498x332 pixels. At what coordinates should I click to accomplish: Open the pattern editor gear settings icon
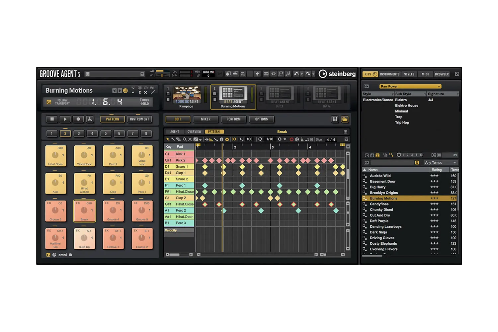coord(227,139)
